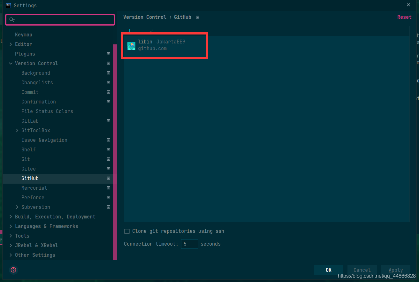Expand Other Settings group
The width and height of the screenshot is (419, 282).
pos(11,255)
